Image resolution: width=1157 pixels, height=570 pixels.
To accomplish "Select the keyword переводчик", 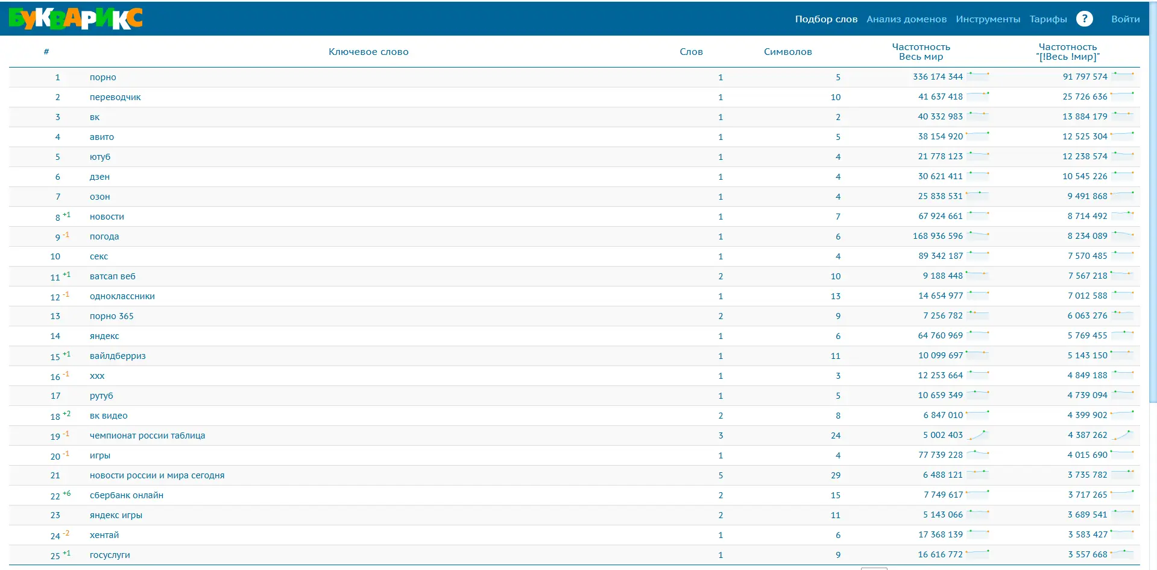I will point(115,97).
